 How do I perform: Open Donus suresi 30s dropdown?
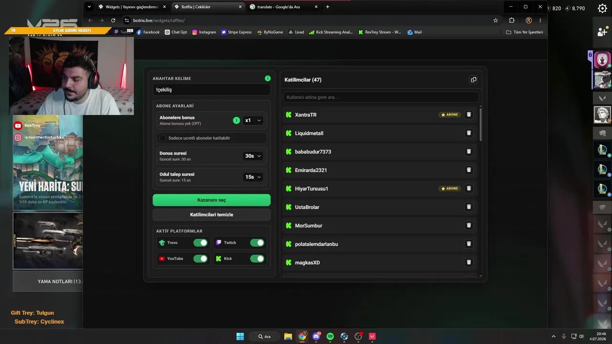click(x=253, y=156)
